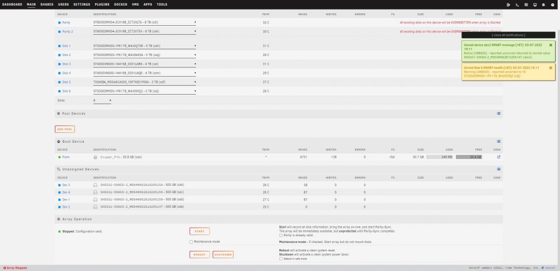This screenshot has height=271, width=560.
Task: Open the info monitor icon in top bar
Action: pyautogui.click(x=535, y=4)
